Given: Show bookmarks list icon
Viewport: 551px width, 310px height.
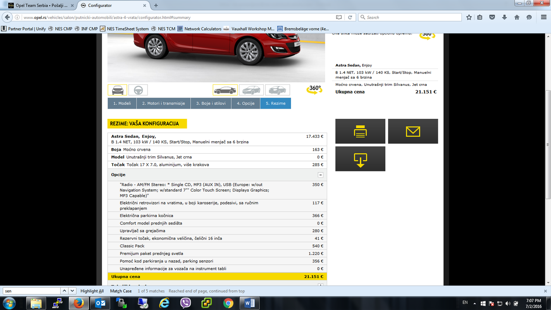Looking at the screenshot, I should (480, 17).
